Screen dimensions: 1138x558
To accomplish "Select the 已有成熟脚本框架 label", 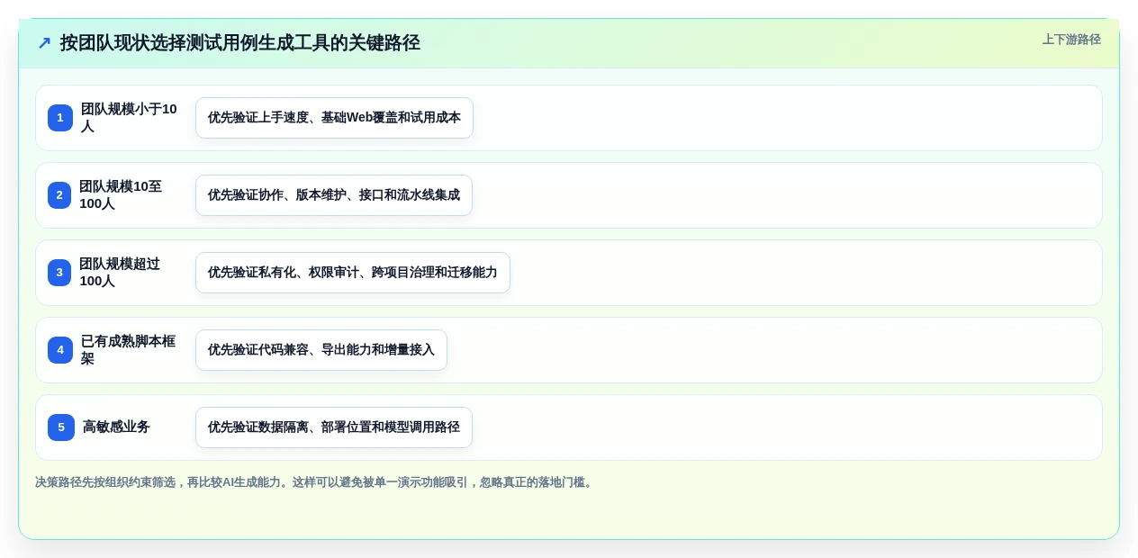I will pyautogui.click(x=128, y=350).
